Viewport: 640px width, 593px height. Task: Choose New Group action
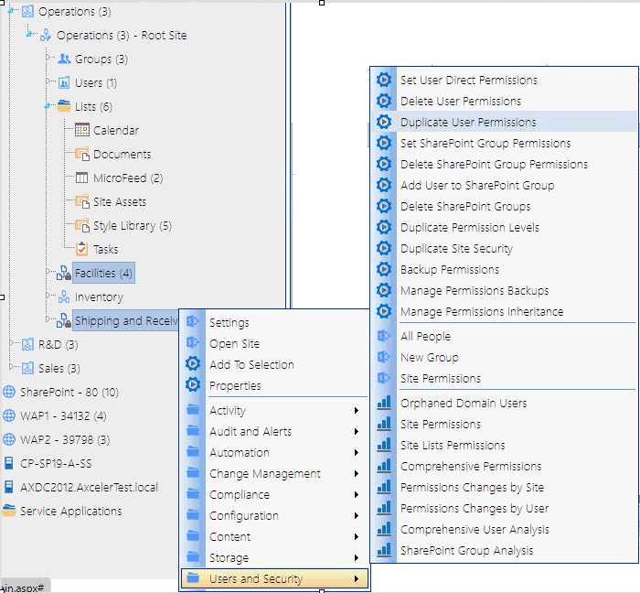505,357
